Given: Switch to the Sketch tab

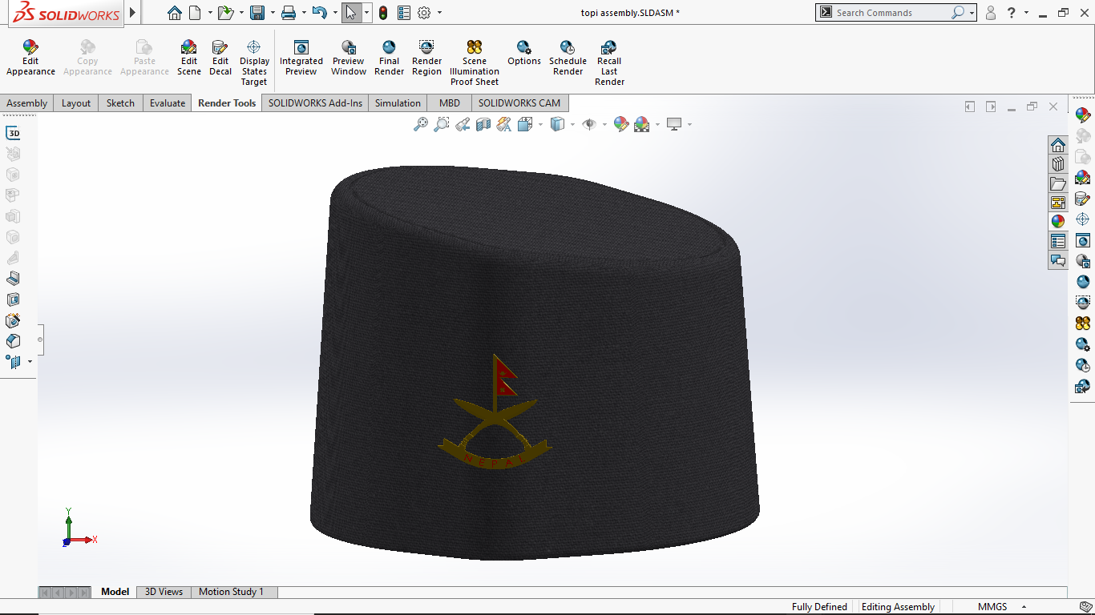Looking at the screenshot, I should (x=120, y=103).
